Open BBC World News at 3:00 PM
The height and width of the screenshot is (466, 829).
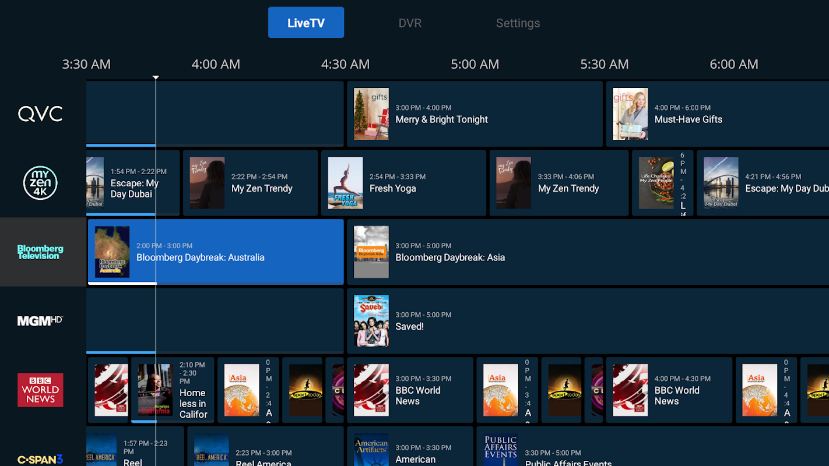point(410,390)
